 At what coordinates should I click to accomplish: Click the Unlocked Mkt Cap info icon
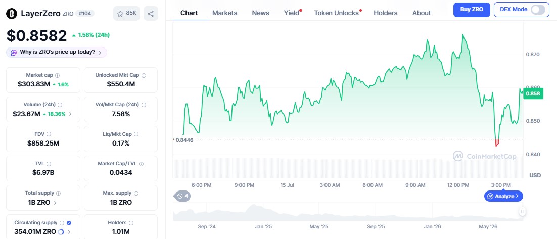(x=144, y=75)
